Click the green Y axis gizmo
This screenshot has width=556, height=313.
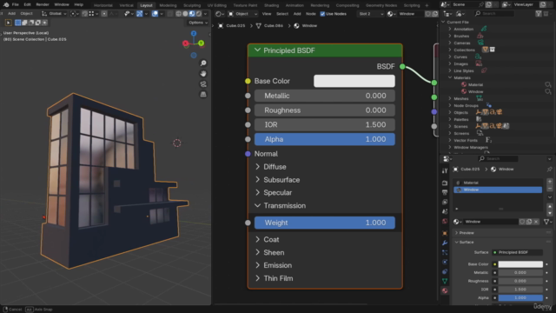tap(201, 43)
